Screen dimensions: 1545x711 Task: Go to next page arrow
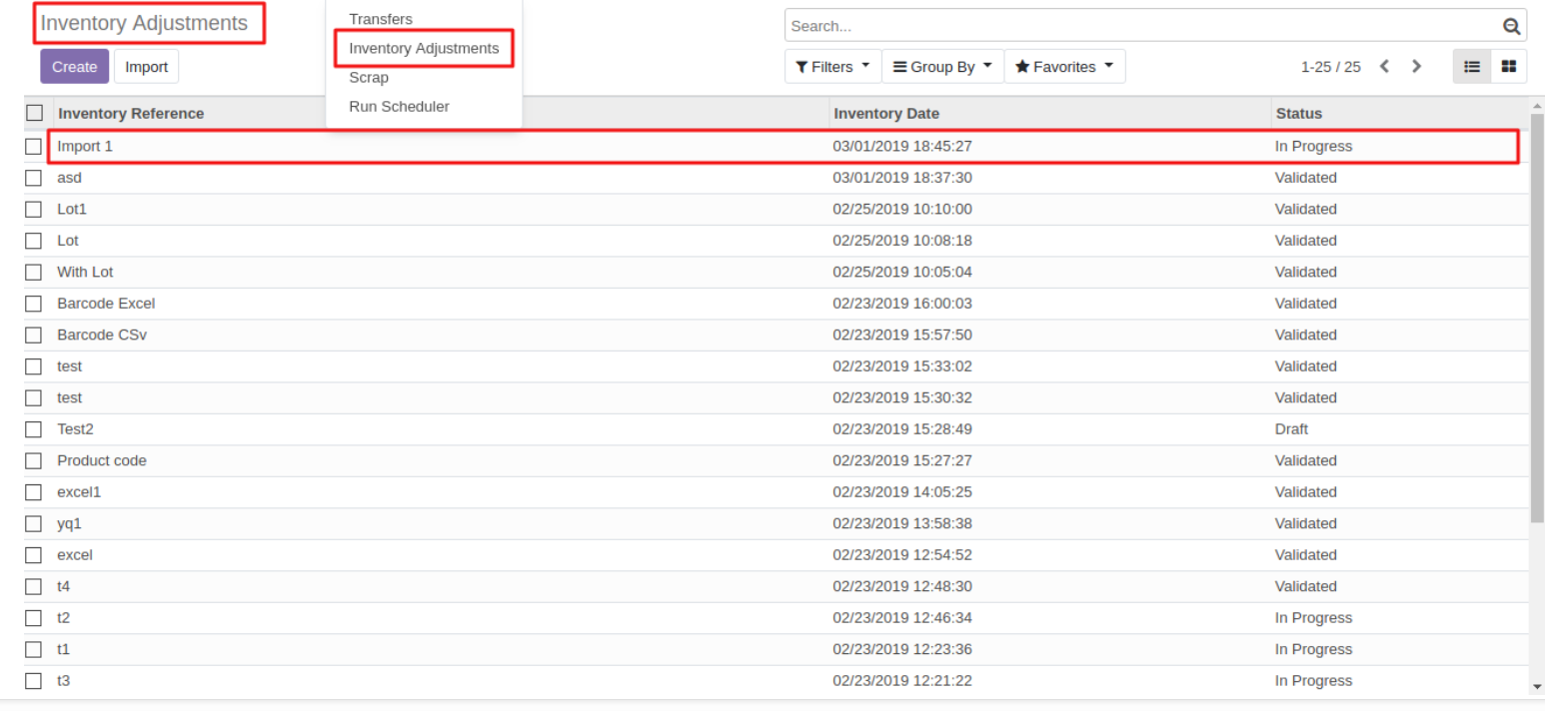coord(1416,67)
